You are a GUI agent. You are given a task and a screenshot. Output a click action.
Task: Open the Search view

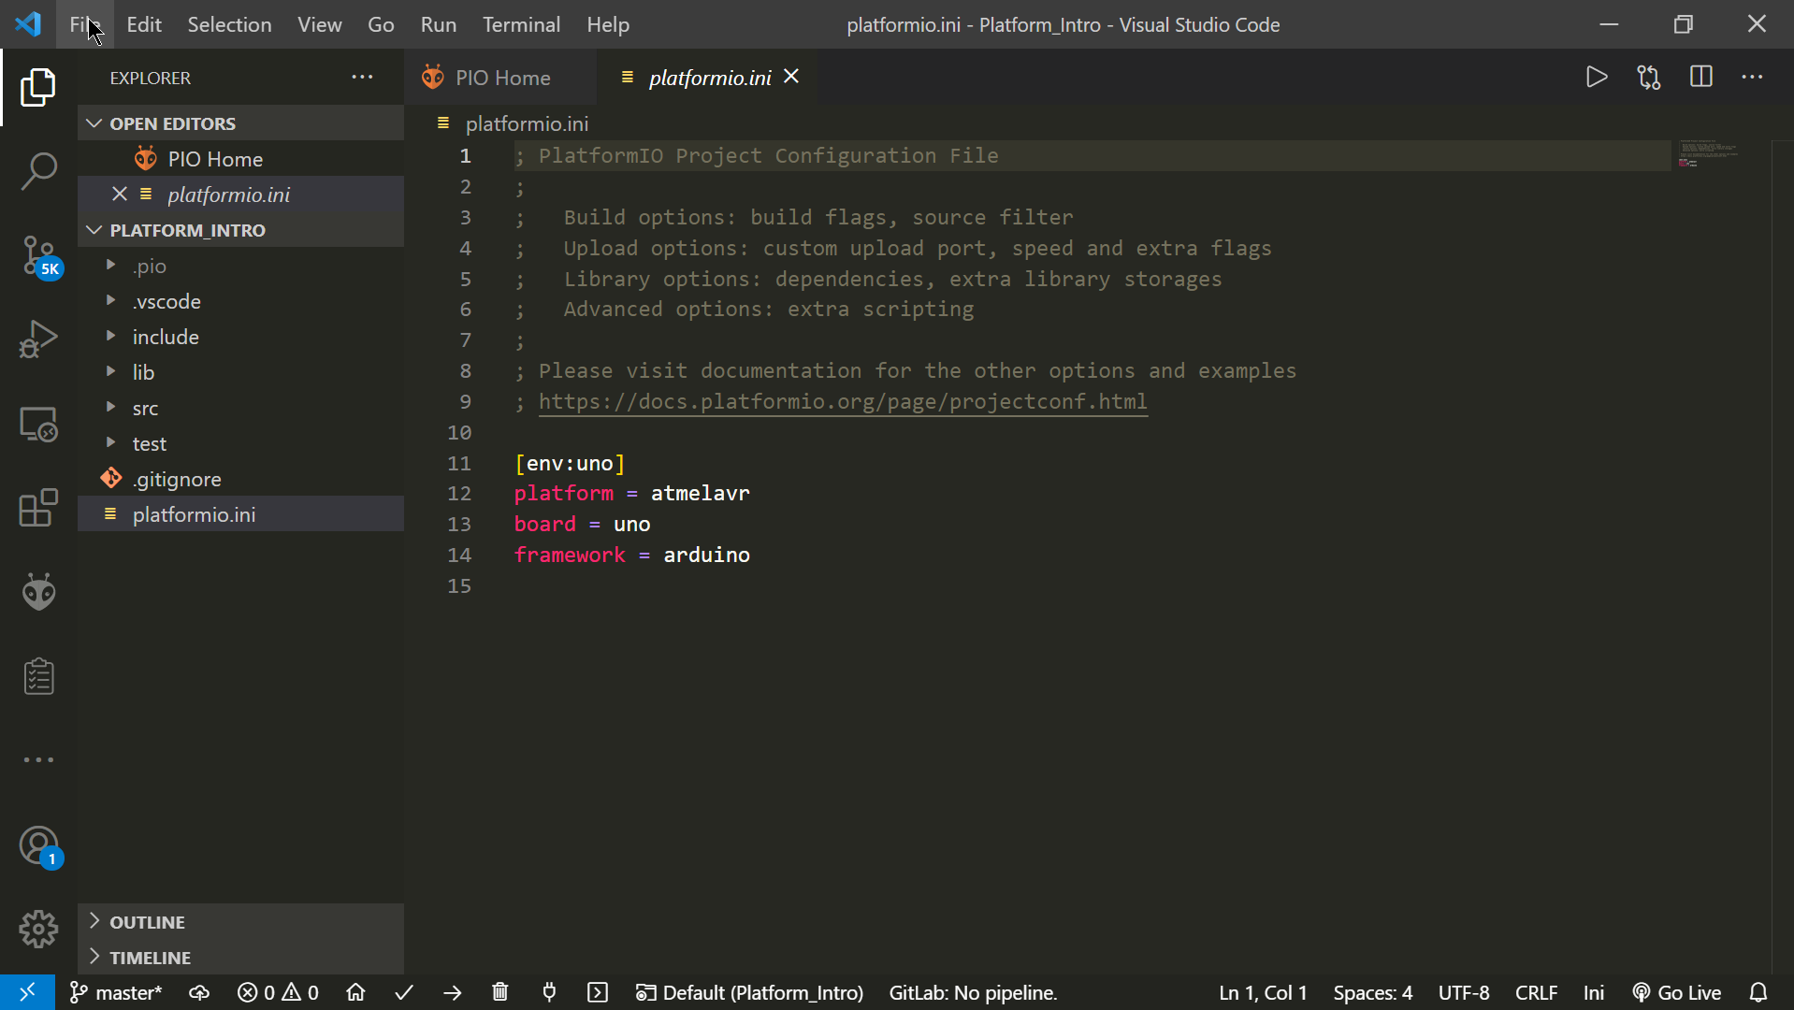pos(38,171)
